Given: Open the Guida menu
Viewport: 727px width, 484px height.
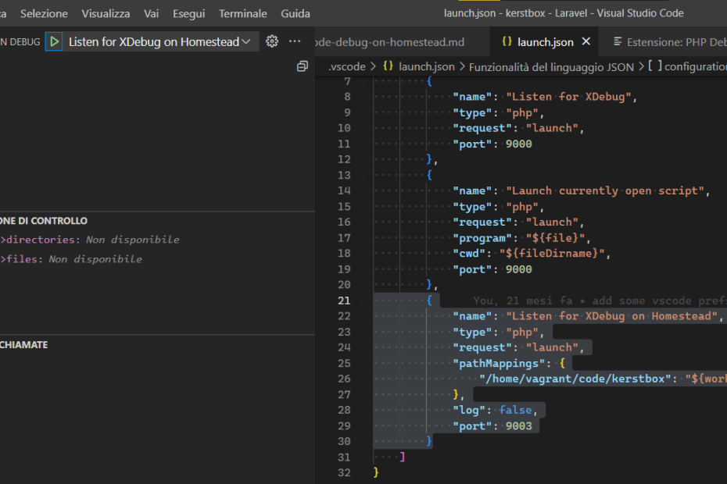Looking at the screenshot, I should (295, 13).
